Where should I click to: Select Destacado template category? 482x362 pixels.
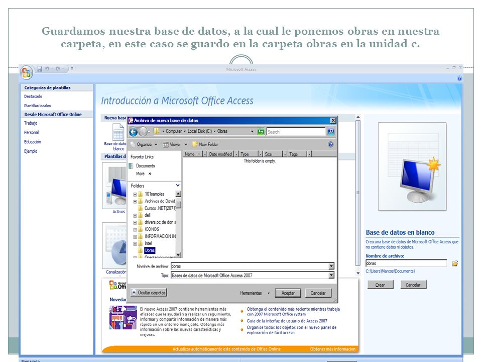[33, 97]
